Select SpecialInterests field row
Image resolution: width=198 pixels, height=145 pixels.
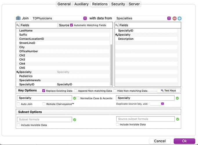click(63, 80)
